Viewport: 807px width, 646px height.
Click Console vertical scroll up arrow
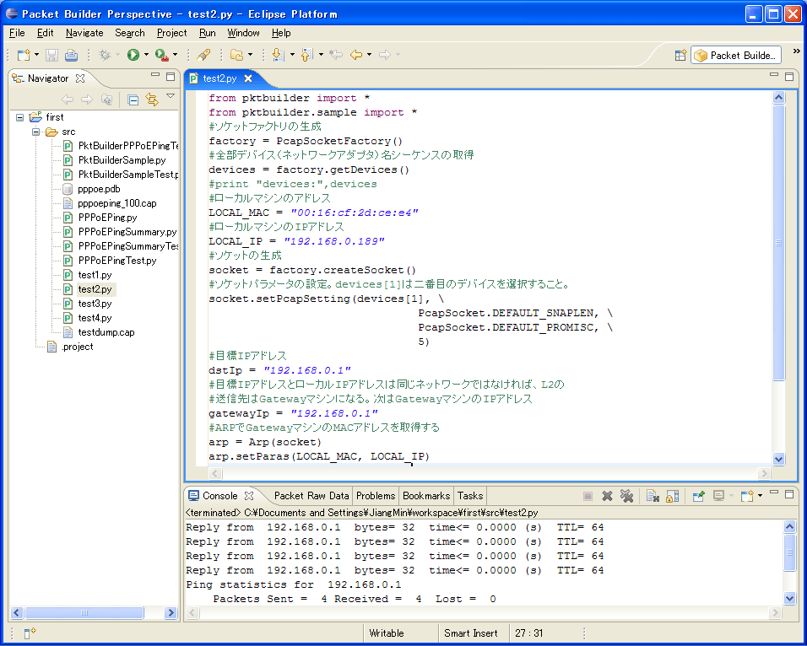tap(789, 526)
